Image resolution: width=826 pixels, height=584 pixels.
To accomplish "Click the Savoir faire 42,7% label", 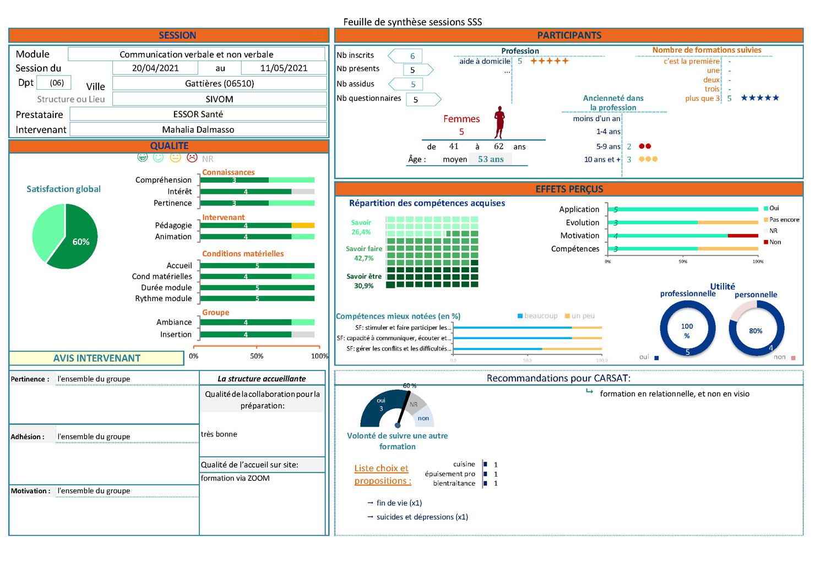I will point(363,253).
